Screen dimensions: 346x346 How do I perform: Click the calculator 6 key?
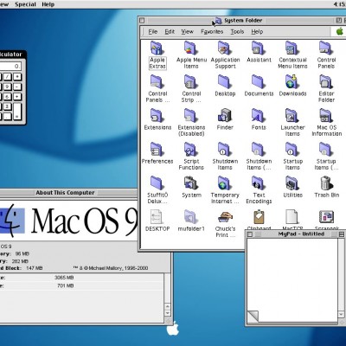click(x=7, y=97)
